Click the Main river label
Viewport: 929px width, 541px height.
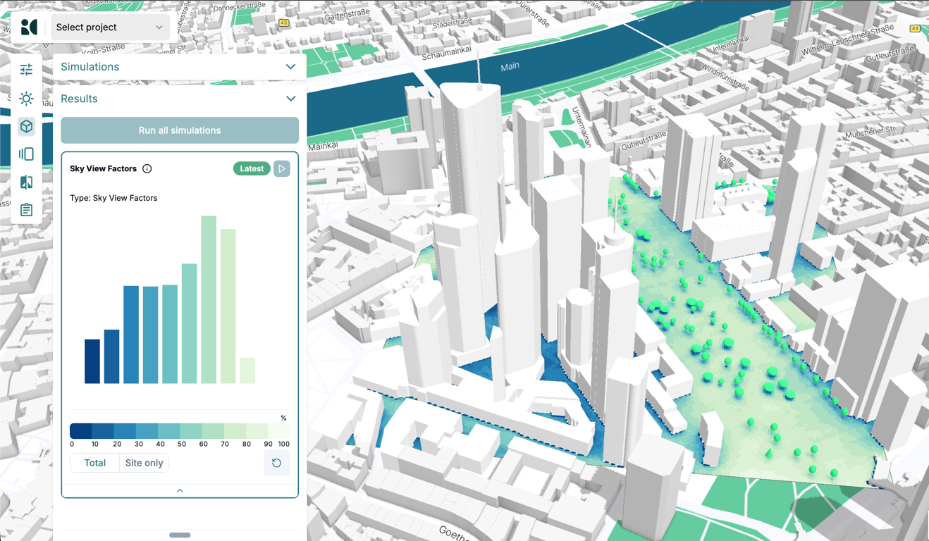510,66
